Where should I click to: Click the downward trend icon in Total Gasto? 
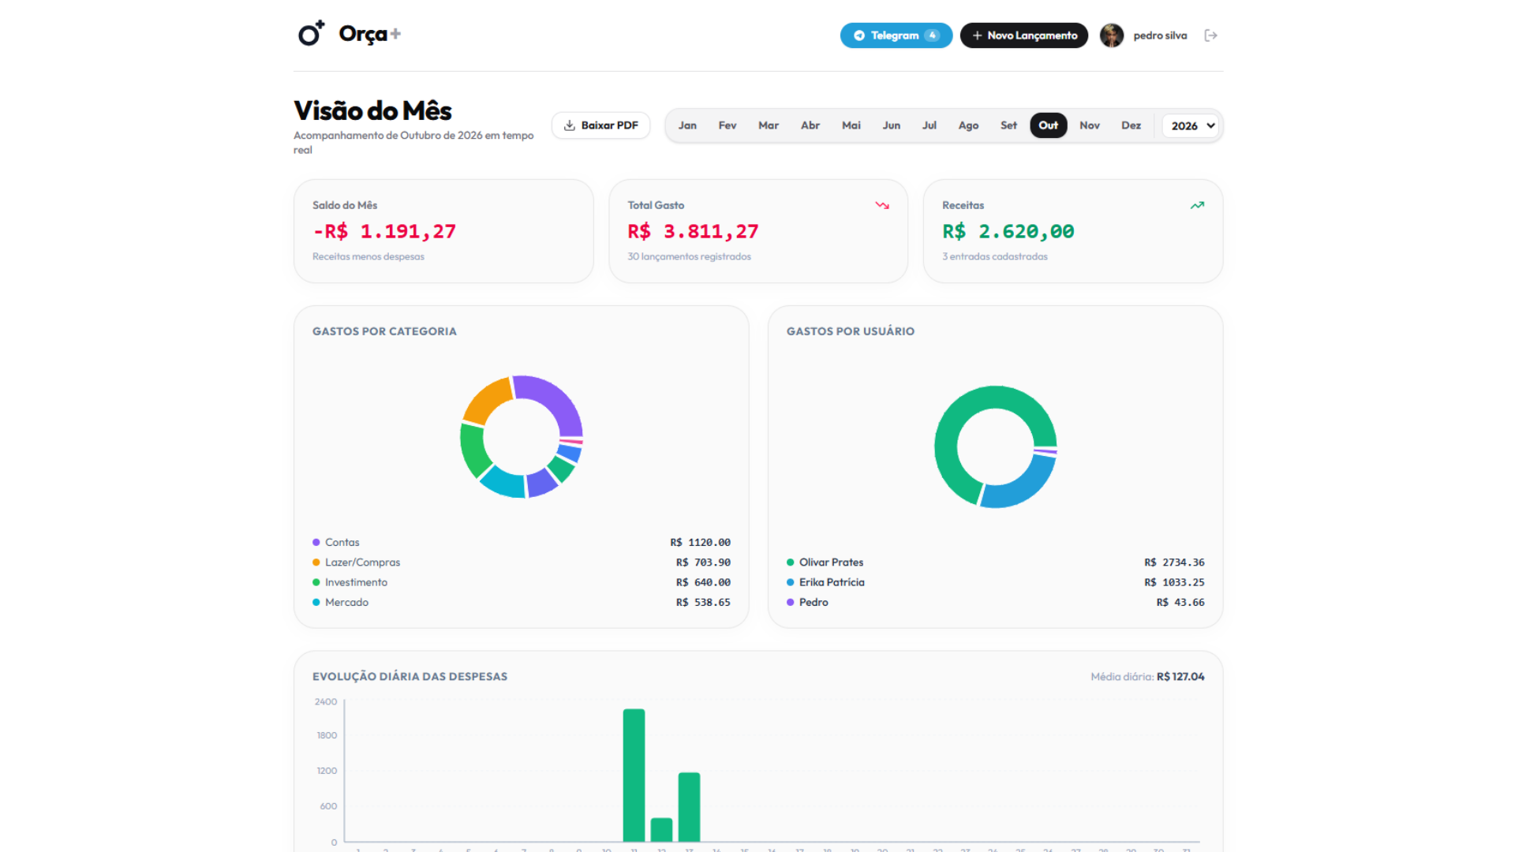(882, 205)
